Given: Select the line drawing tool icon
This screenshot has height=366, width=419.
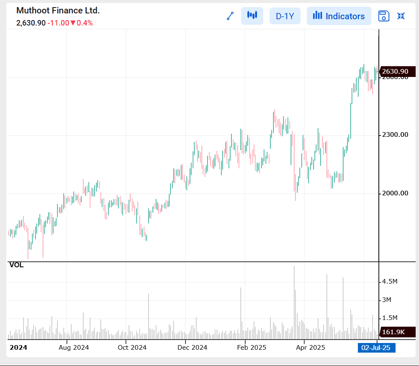Looking at the screenshot, I should [230, 16].
